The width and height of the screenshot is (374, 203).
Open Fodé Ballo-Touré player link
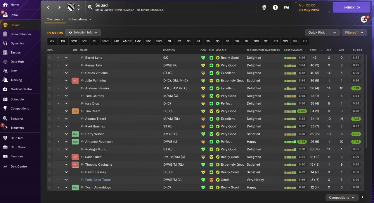pos(98,180)
